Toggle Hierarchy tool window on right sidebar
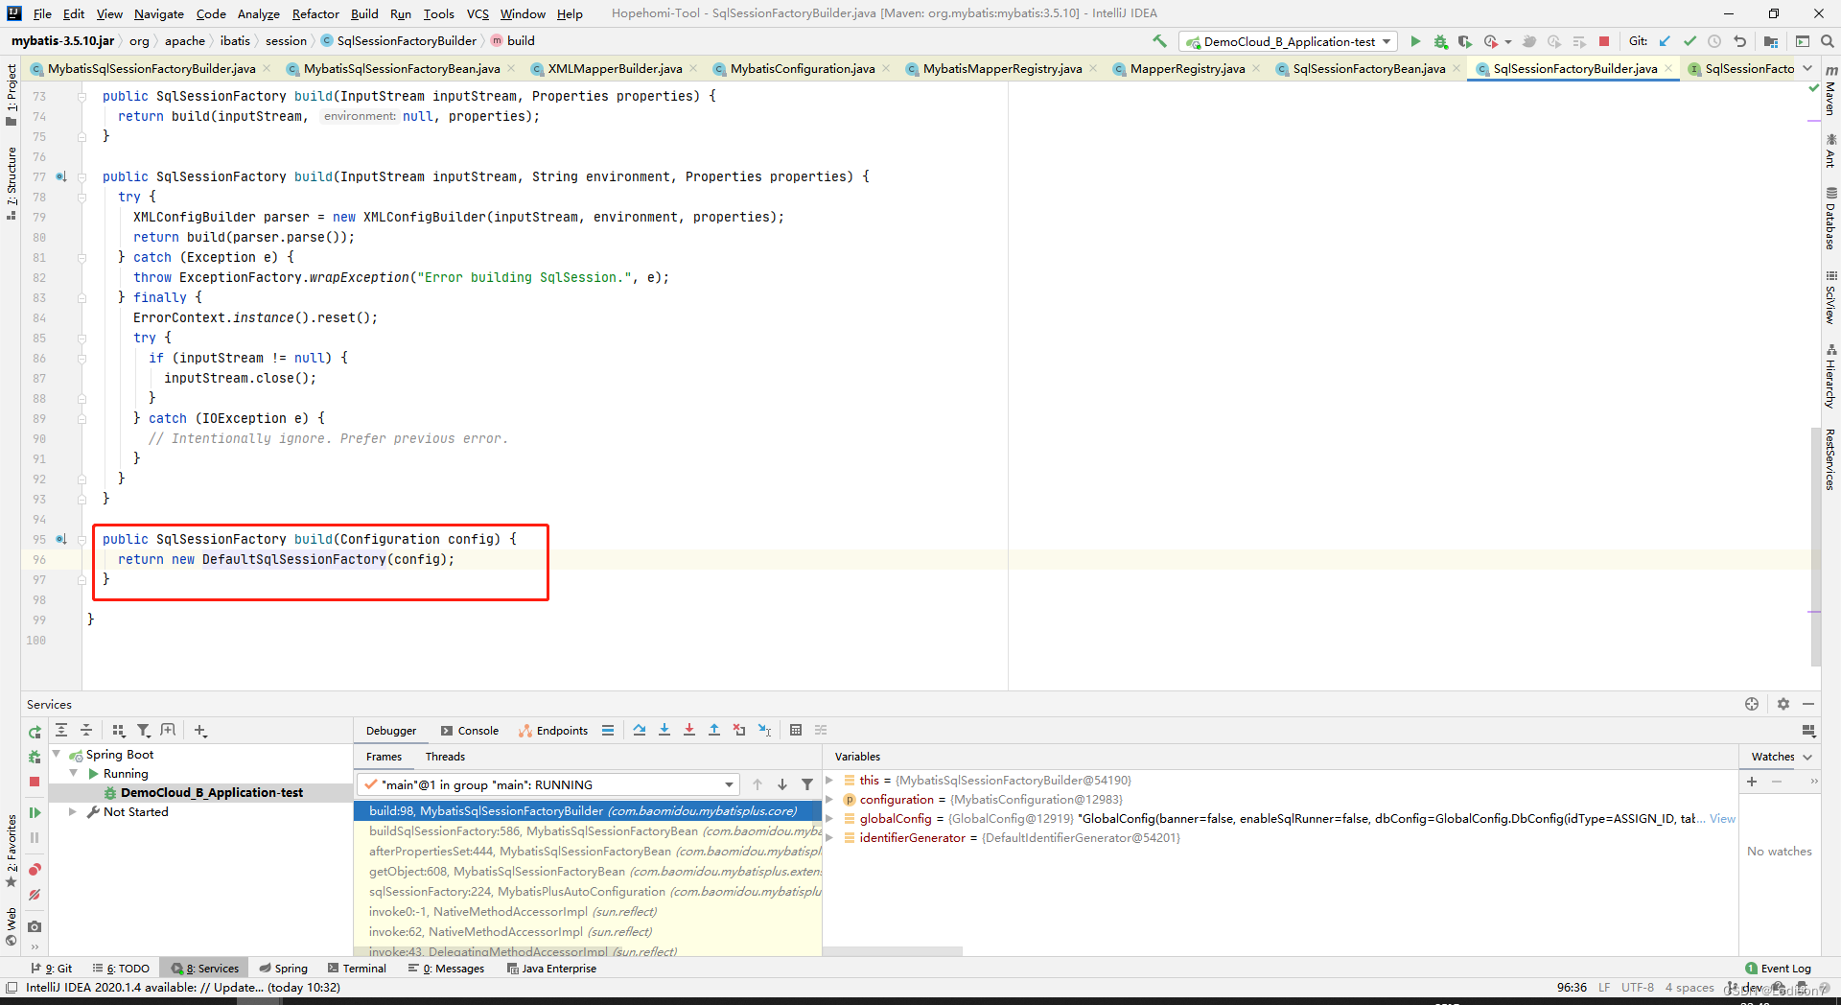The height and width of the screenshot is (1005, 1841). (x=1830, y=376)
